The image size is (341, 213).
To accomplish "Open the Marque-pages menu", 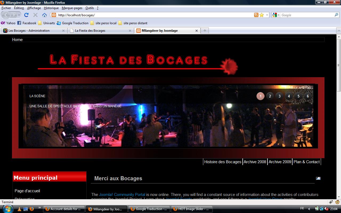I will coord(72,8).
